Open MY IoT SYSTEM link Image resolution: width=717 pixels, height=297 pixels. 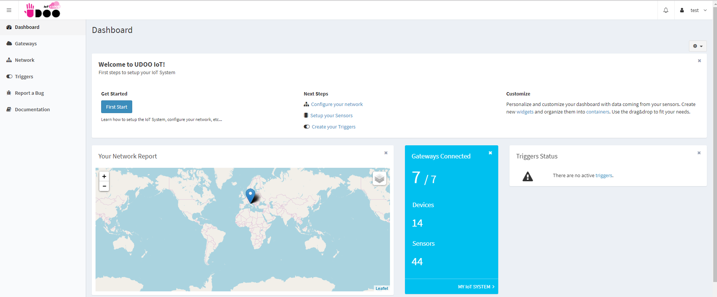476,287
